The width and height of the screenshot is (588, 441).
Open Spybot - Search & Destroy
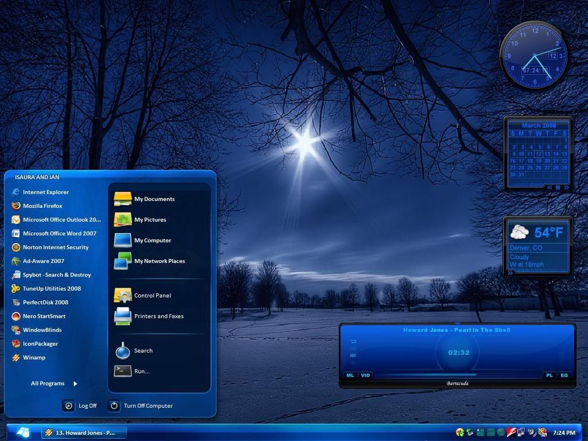point(51,275)
